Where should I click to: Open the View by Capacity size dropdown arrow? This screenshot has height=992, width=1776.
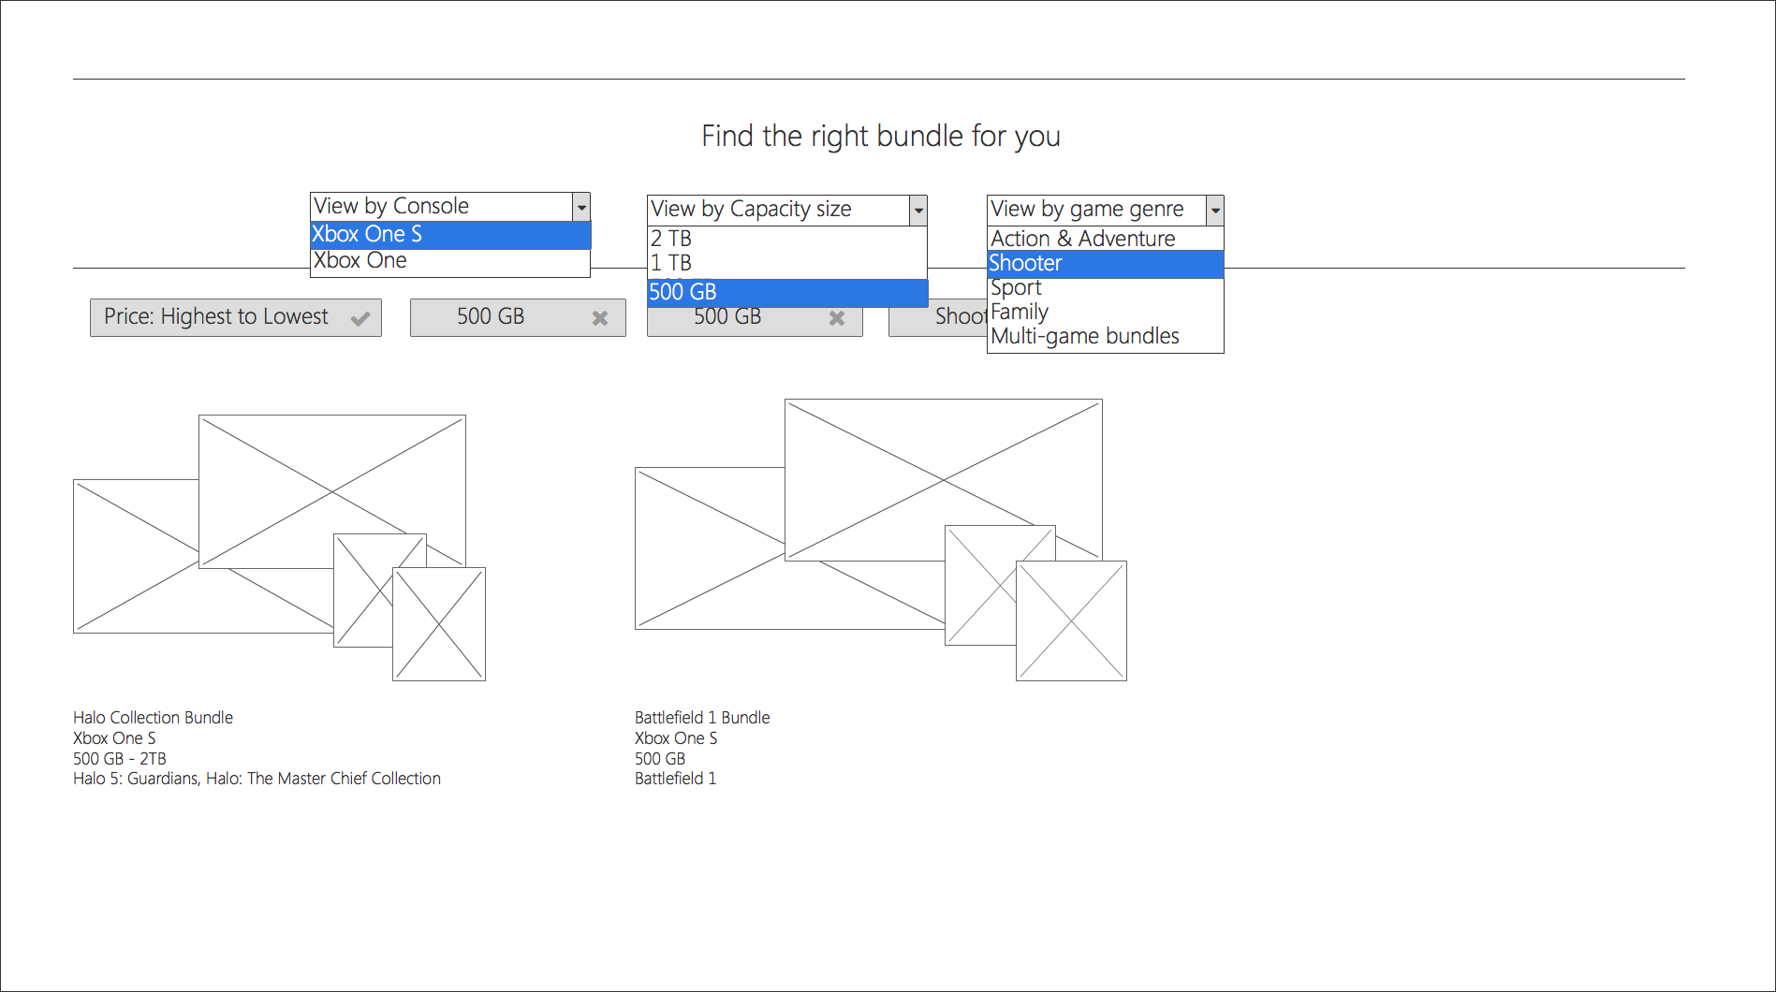pos(918,210)
